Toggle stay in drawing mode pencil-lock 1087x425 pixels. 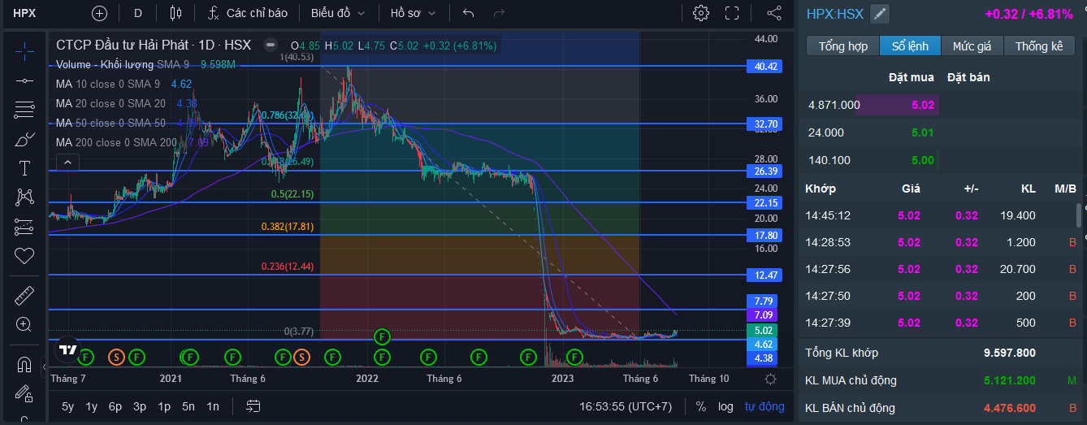click(24, 395)
